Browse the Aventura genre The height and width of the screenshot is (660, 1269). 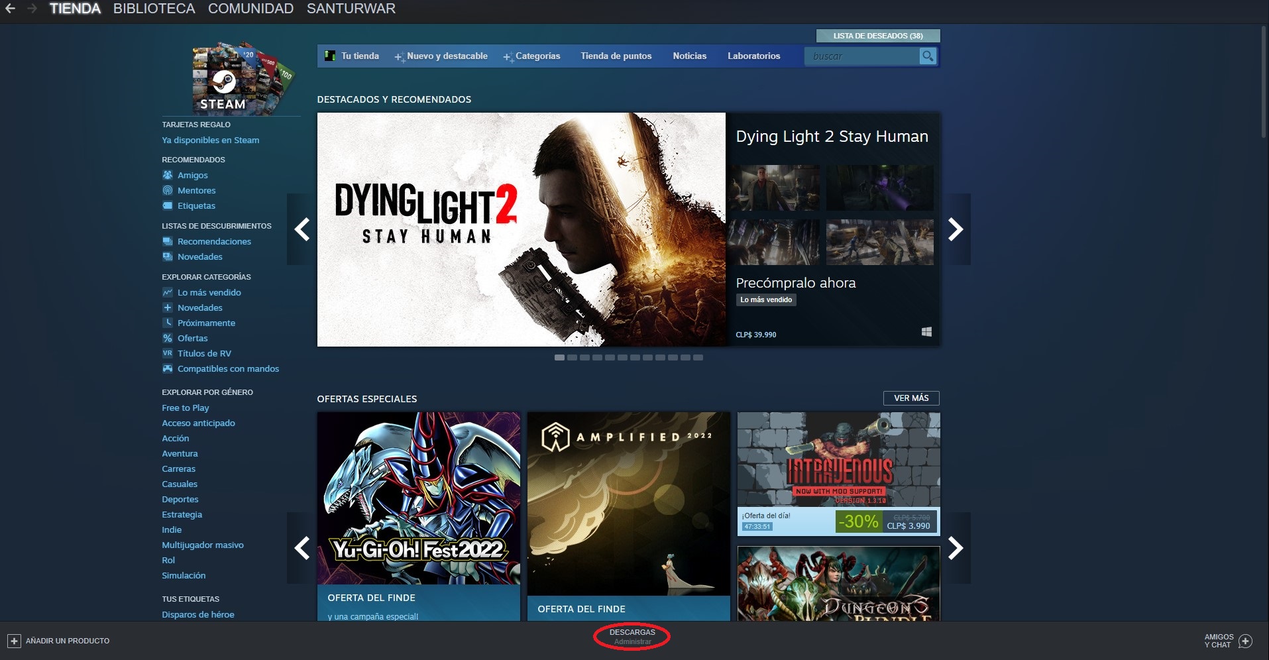tap(180, 453)
